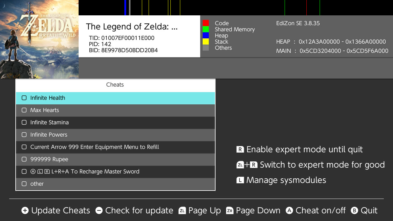
Task: Toggle the Max Hearts cheat checkbox
Action: tap(24, 110)
